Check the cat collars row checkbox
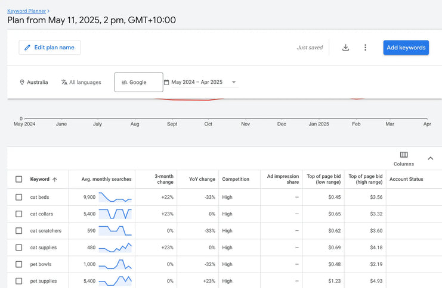Viewport: 442px width, 288px height. 19,214
